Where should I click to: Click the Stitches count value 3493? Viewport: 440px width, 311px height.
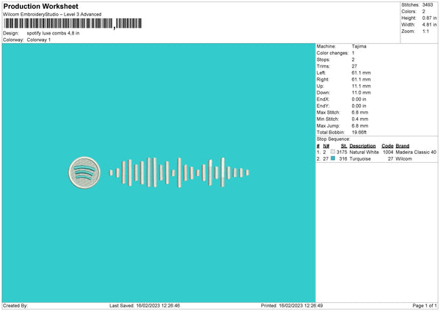(x=428, y=5)
